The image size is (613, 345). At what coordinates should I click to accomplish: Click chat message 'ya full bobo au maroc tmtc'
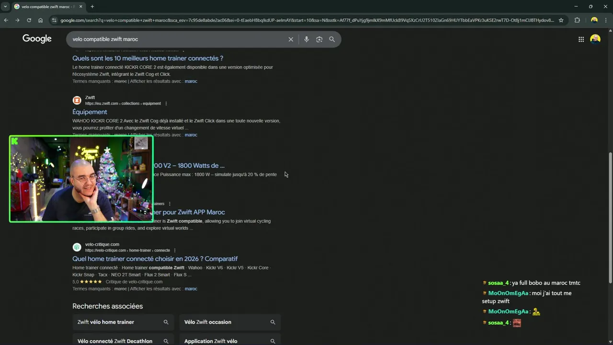click(546, 283)
